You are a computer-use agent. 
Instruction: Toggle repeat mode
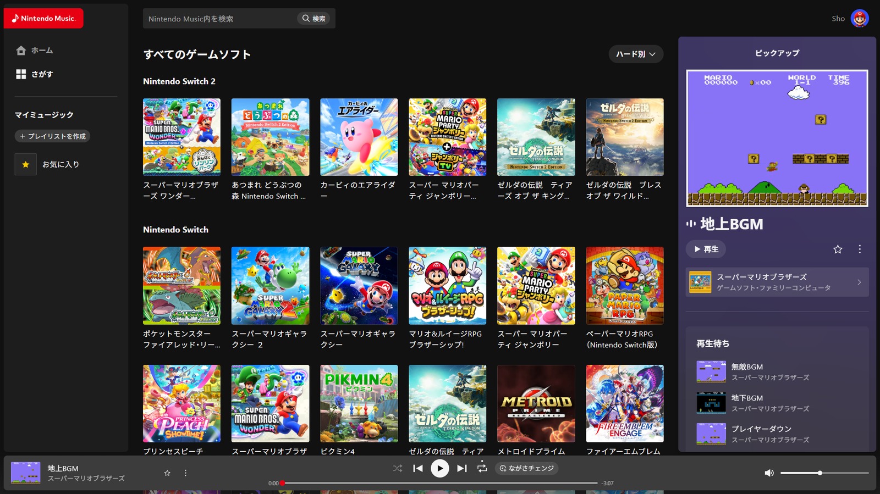point(482,468)
